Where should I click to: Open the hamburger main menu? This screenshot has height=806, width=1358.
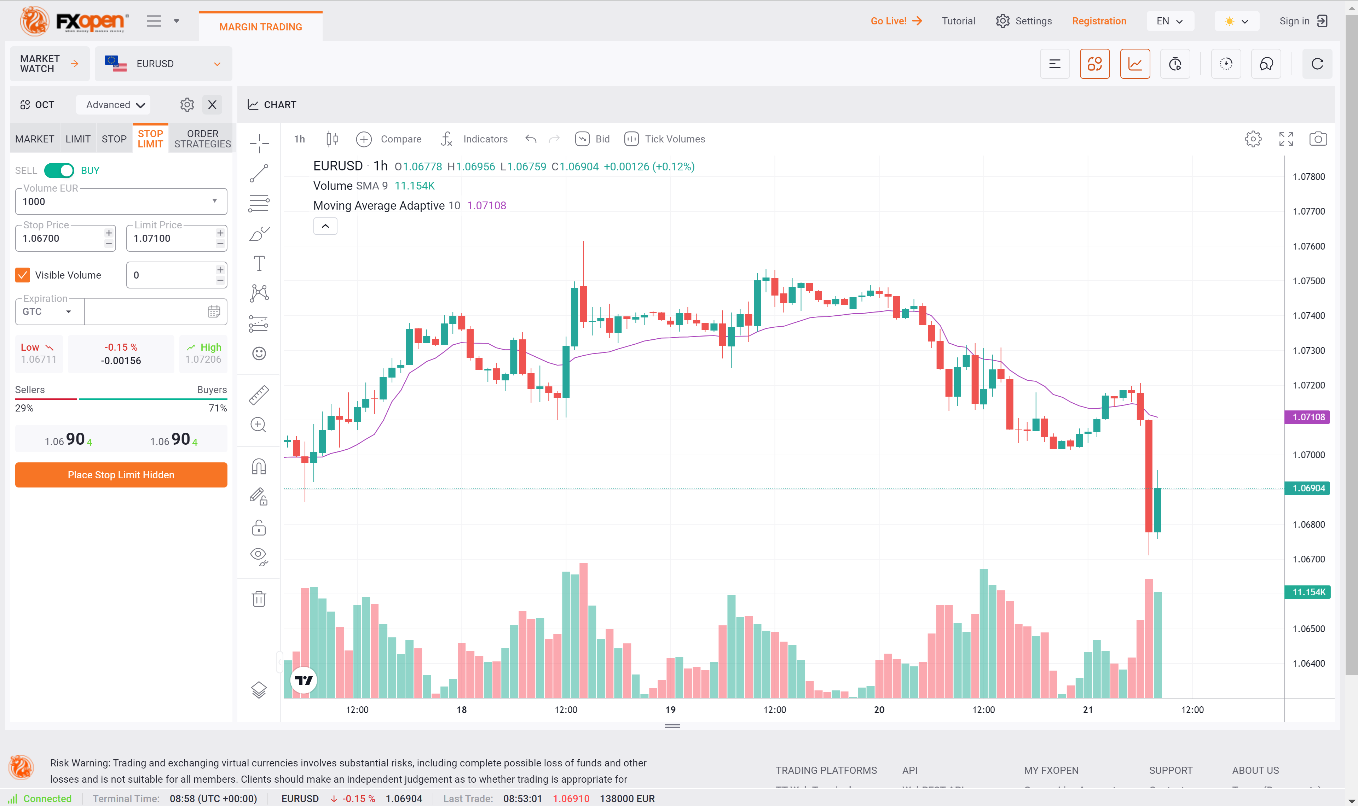click(x=154, y=21)
